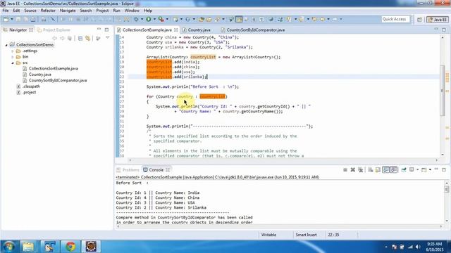
Task: Open the Refactor menu
Action: click(x=48, y=11)
